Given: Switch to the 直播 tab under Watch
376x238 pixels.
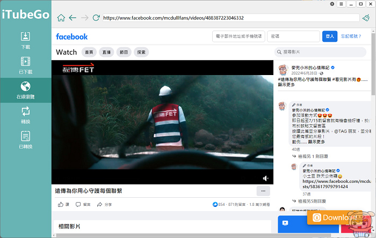Looking at the screenshot, I should click(106, 53).
